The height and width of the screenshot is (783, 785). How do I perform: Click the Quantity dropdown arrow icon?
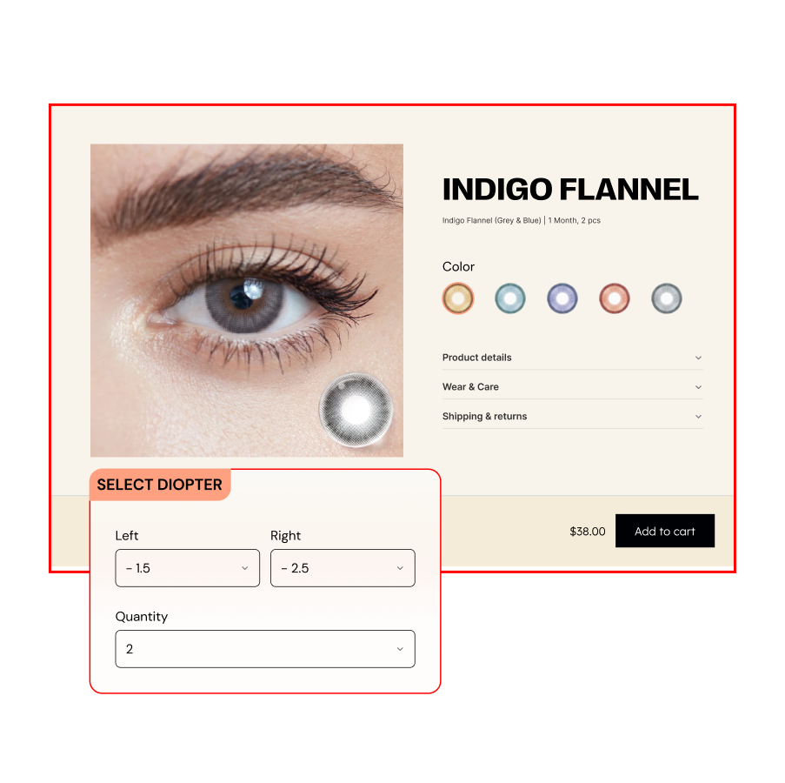pos(400,649)
